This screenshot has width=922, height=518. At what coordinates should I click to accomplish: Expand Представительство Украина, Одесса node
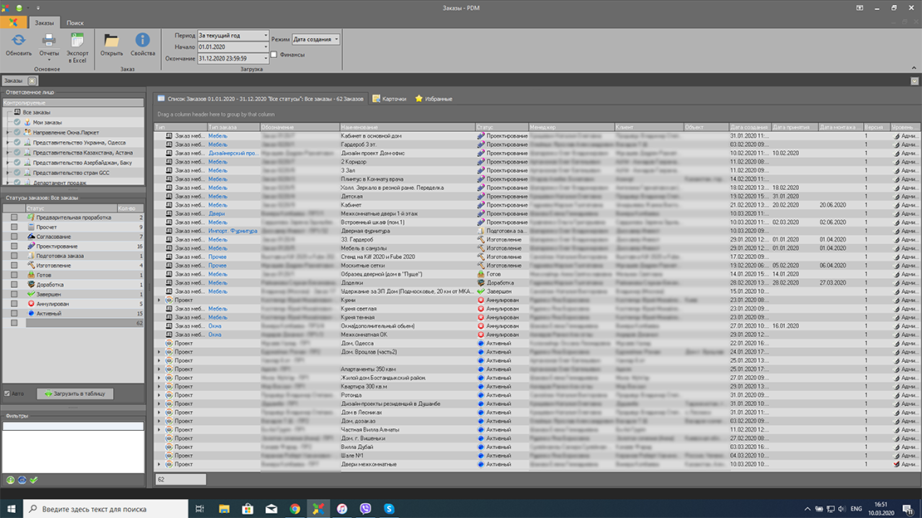coord(7,142)
